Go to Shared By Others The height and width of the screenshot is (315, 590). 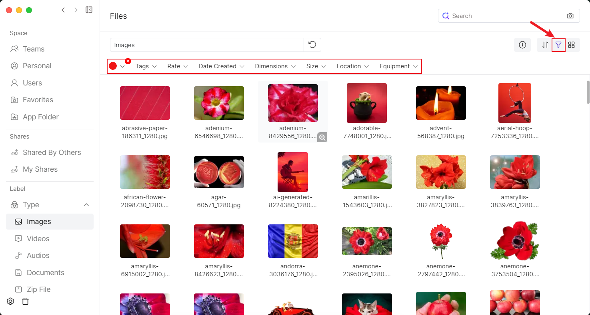click(x=52, y=153)
